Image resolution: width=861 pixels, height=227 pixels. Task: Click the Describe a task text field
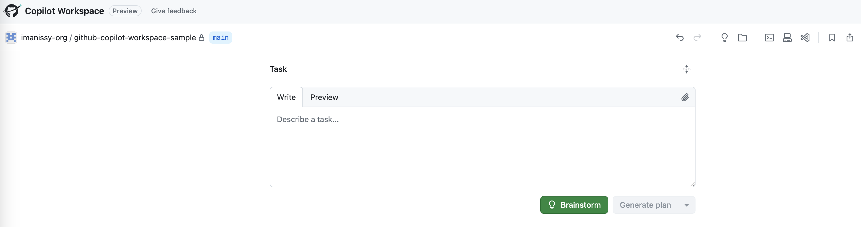click(482, 146)
